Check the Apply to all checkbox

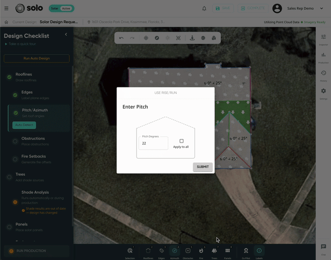point(181,141)
